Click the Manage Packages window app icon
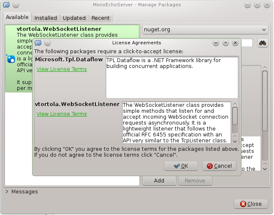The height and width of the screenshot is (215, 274). (6, 5)
